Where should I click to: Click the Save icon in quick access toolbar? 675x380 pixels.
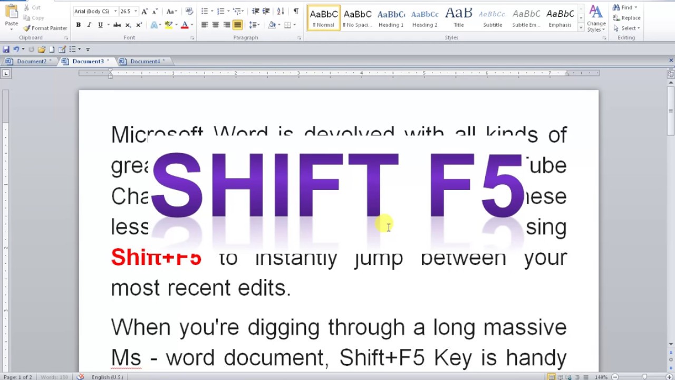[x=6, y=49]
